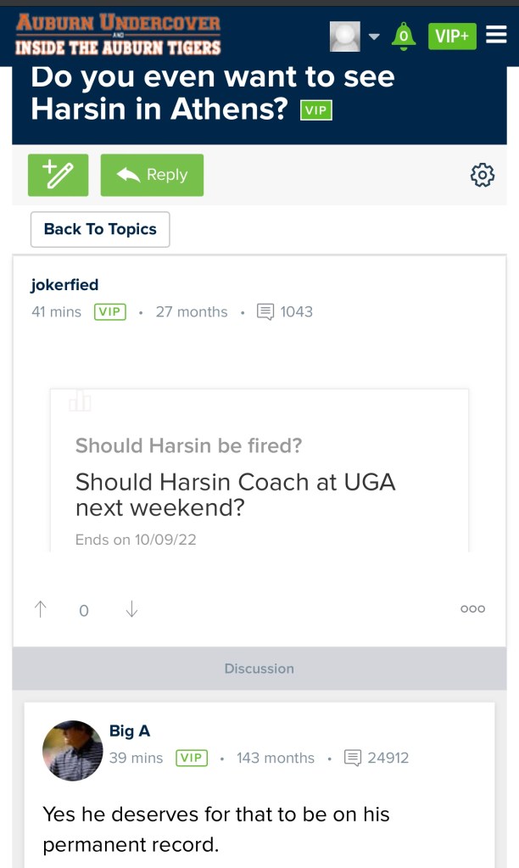Screen dimensions: 519x868
Task: Open thread settings gear
Action: coord(482,176)
